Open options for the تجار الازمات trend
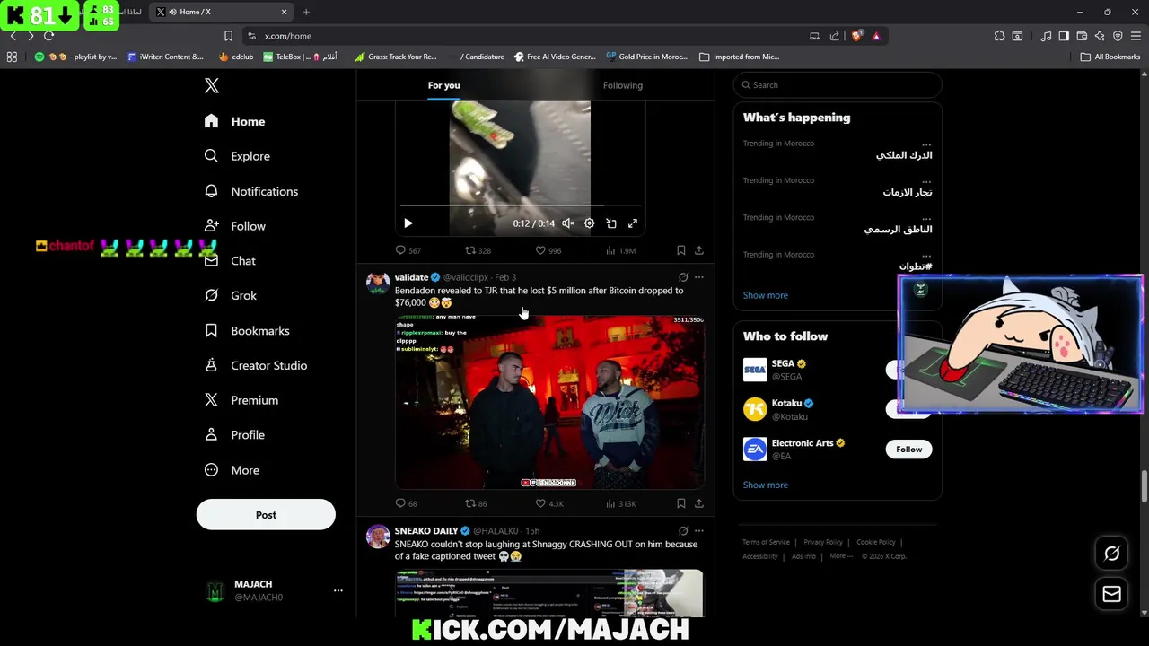 pyautogui.click(x=926, y=180)
